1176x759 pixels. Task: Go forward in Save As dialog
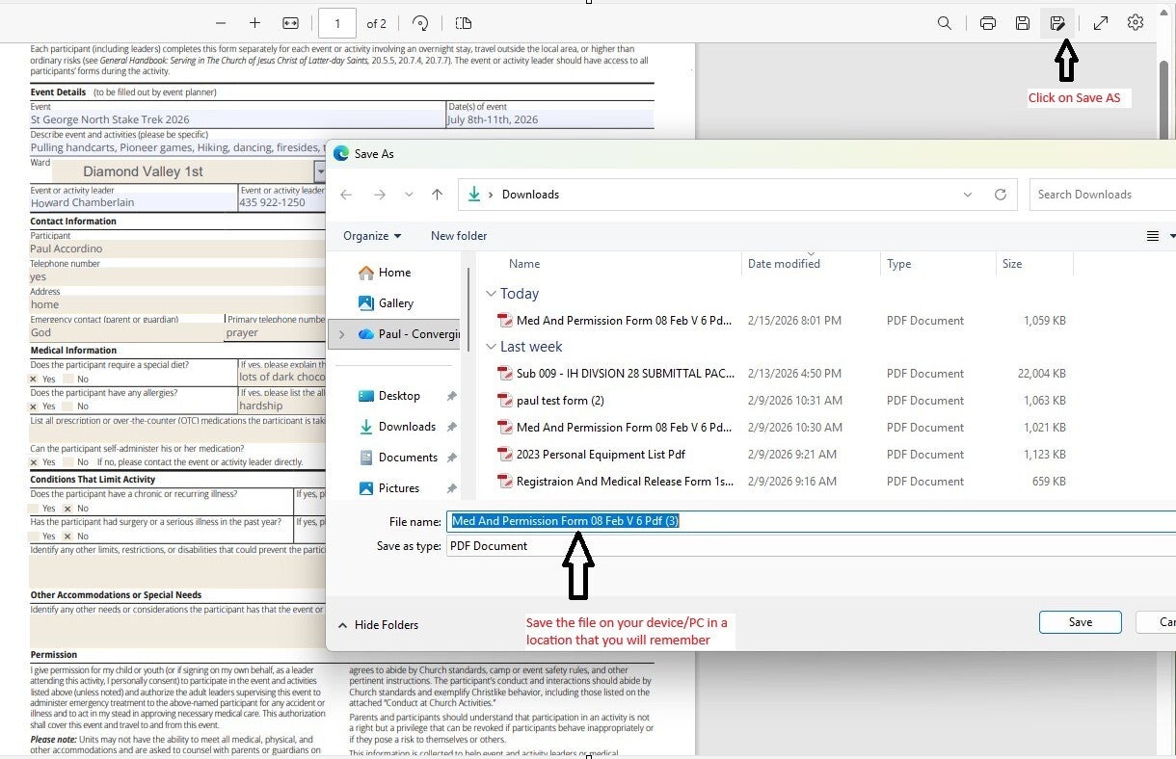(380, 195)
